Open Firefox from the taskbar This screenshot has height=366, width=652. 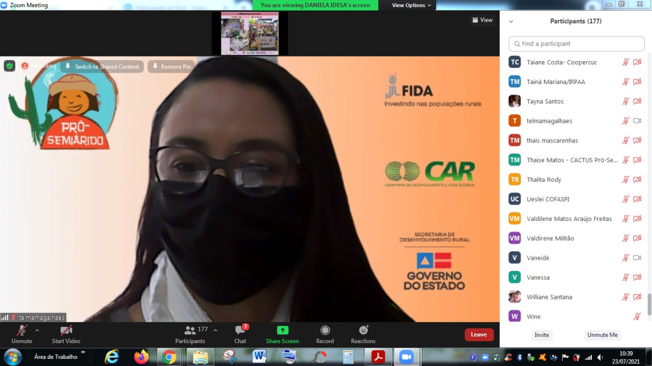(x=141, y=357)
